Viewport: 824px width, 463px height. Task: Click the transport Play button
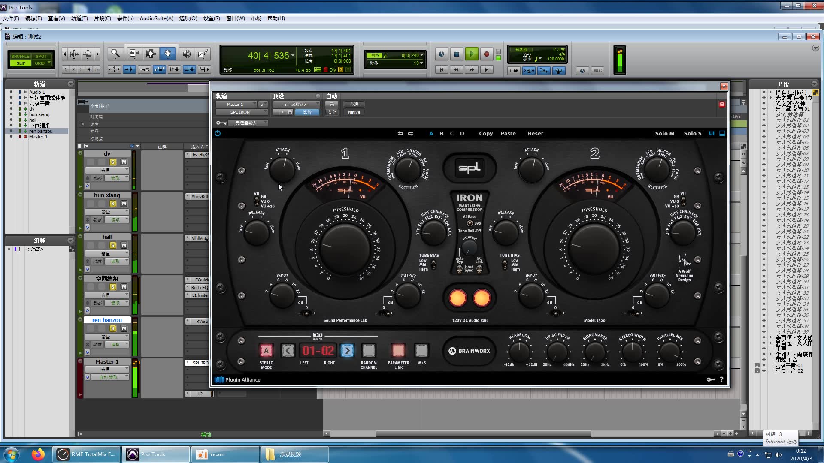pyautogui.click(x=471, y=54)
